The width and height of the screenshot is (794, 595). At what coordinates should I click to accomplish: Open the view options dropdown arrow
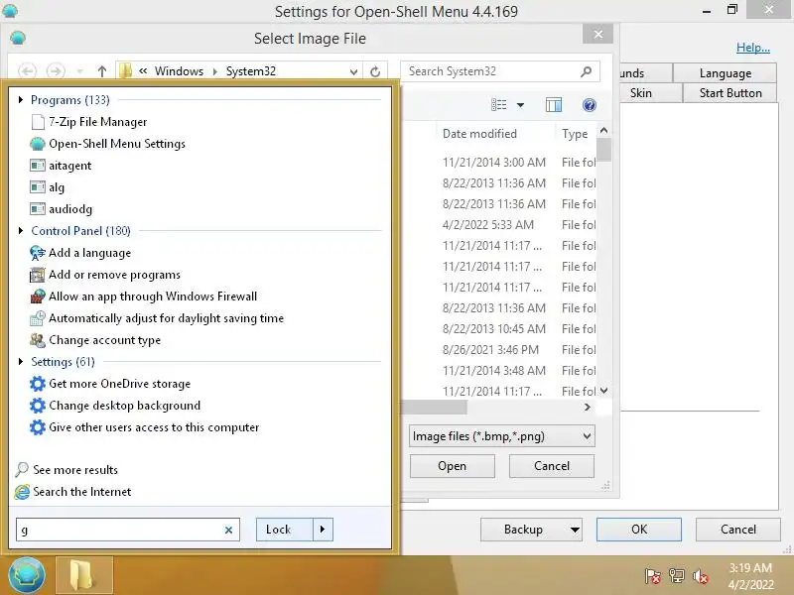pyautogui.click(x=520, y=105)
